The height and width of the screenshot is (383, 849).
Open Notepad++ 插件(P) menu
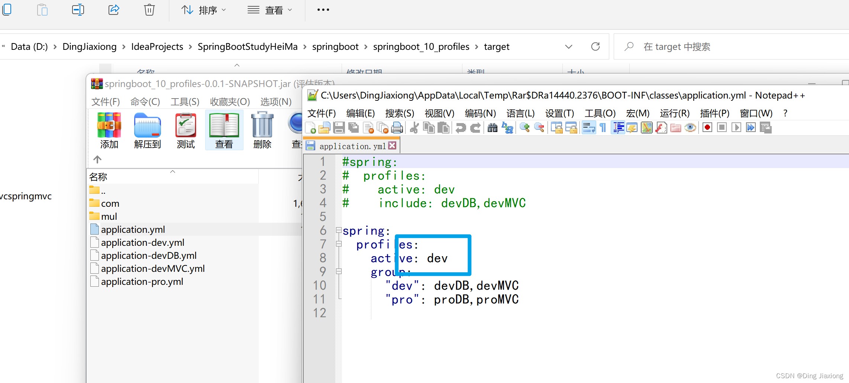714,113
